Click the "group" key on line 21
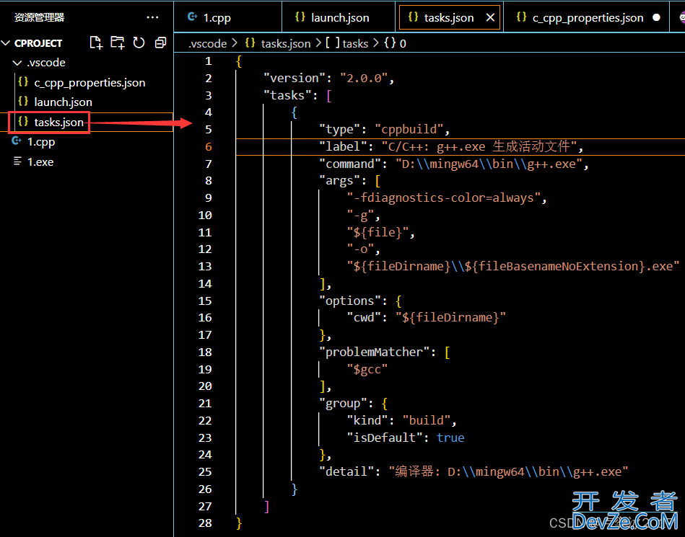The width and height of the screenshot is (685, 537). (x=343, y=404)
